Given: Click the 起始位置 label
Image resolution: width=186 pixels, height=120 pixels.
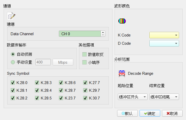Looking at the screenshot, I should (125, 86).
